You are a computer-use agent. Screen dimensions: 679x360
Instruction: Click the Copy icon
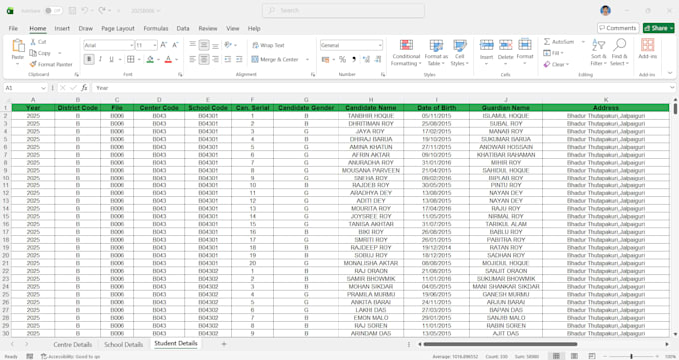click(x=33, y=53)
